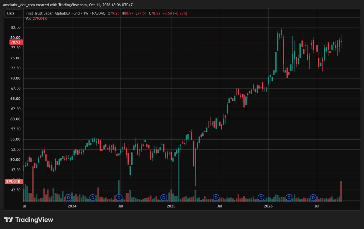
Task: Click the 2024 label on the time axis
Action: pyautogui.click(x=72, y=206)
